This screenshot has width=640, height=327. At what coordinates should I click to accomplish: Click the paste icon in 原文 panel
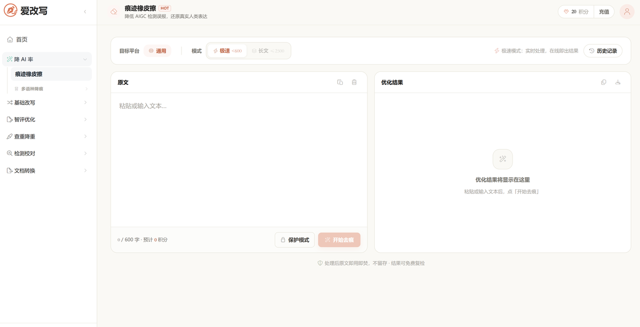340,82
